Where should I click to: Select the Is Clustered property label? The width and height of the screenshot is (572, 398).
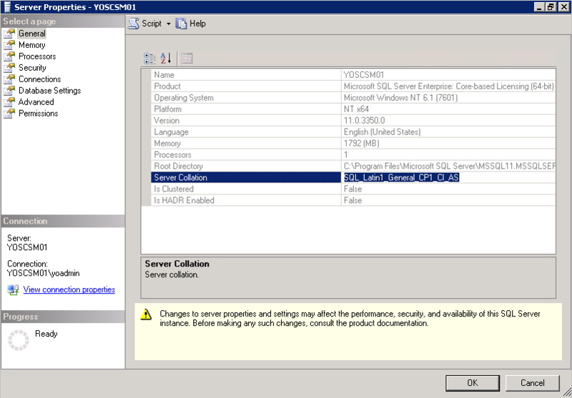(x=174, y=189)
